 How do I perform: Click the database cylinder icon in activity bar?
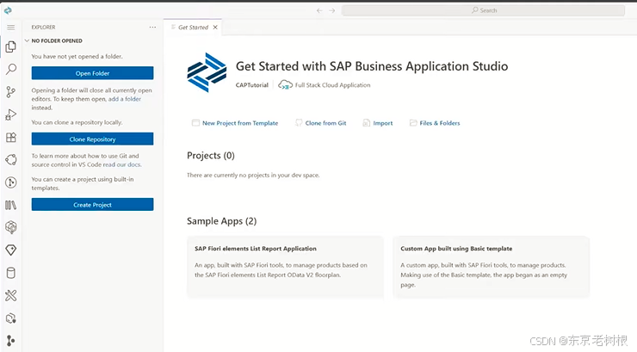11,273
